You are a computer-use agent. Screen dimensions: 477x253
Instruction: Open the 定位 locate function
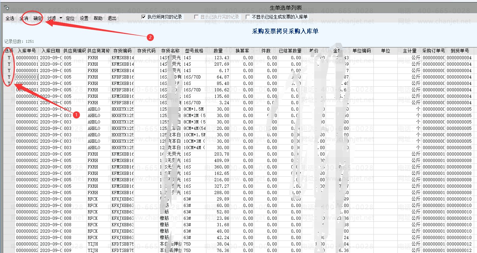(70, 18)
